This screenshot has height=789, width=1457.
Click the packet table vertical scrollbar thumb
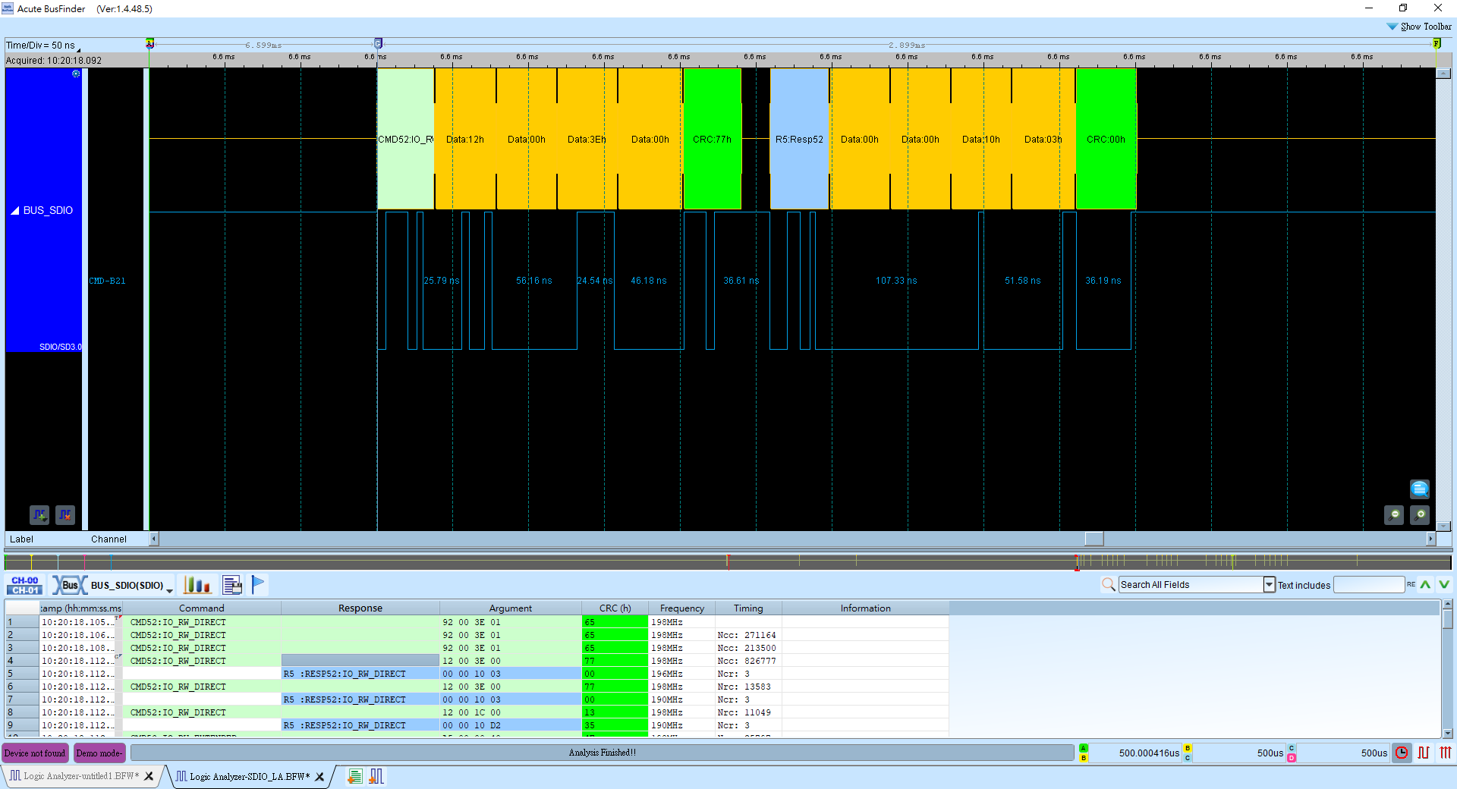coord(1448,619)
